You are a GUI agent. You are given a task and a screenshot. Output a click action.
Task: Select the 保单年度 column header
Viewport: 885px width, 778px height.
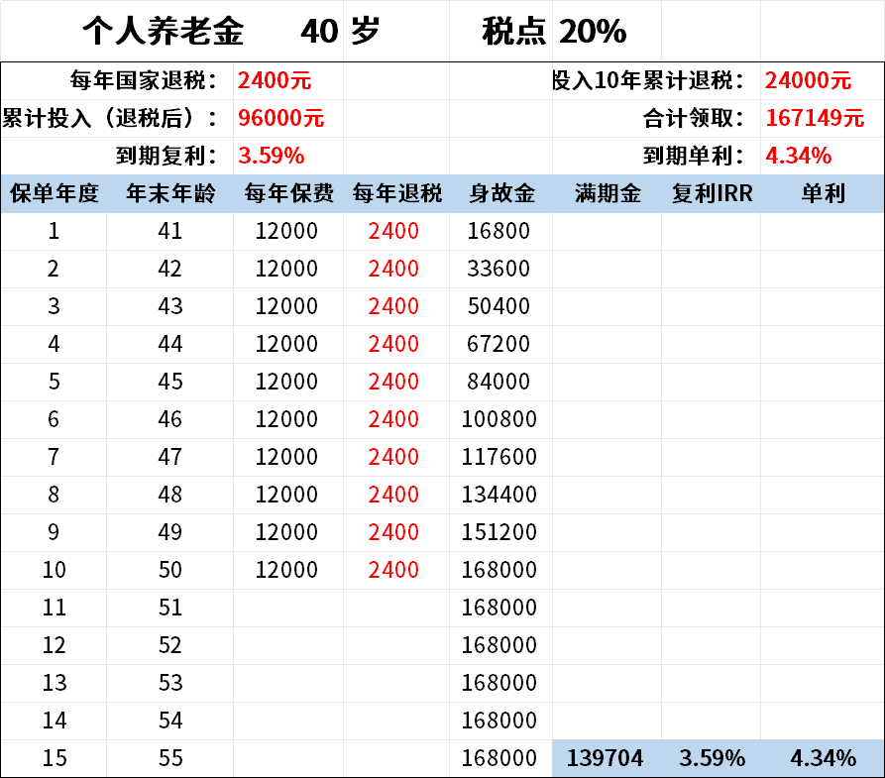pyautogui.click(x=54, y=194)
